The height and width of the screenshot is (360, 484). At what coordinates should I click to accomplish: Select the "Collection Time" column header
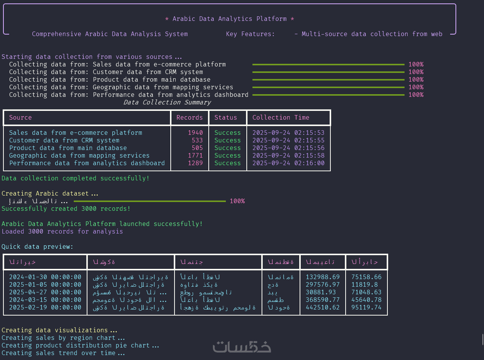pyautogui.click(x=281, y=118)
